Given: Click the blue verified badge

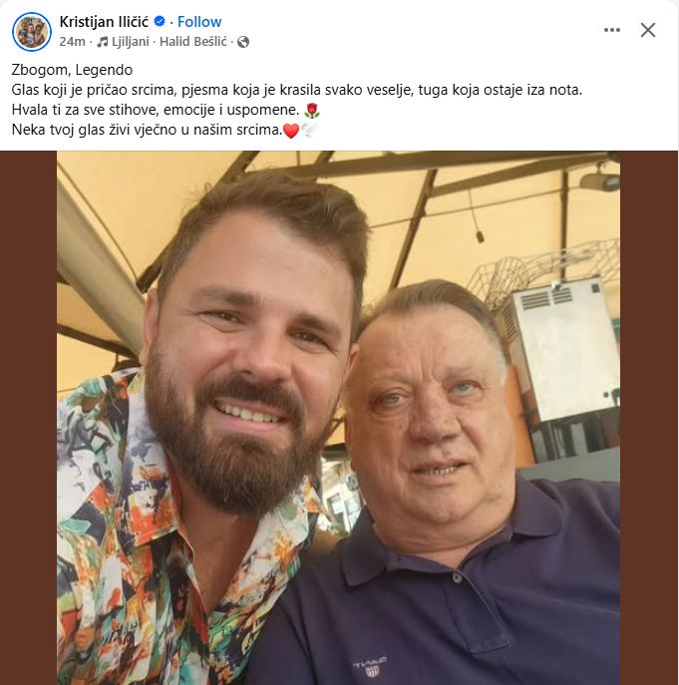Looking at the screenshot, I should pyautogui.click(x=160, y=22).
